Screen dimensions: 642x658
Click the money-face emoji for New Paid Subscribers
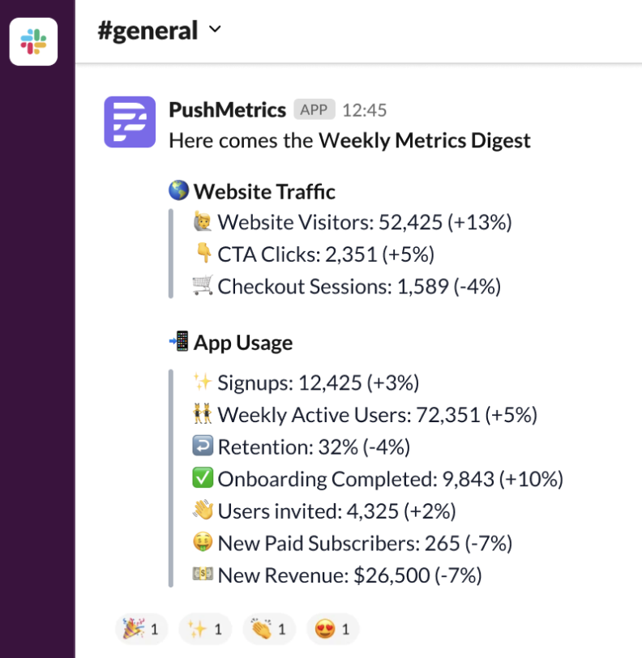pos(203,543)
